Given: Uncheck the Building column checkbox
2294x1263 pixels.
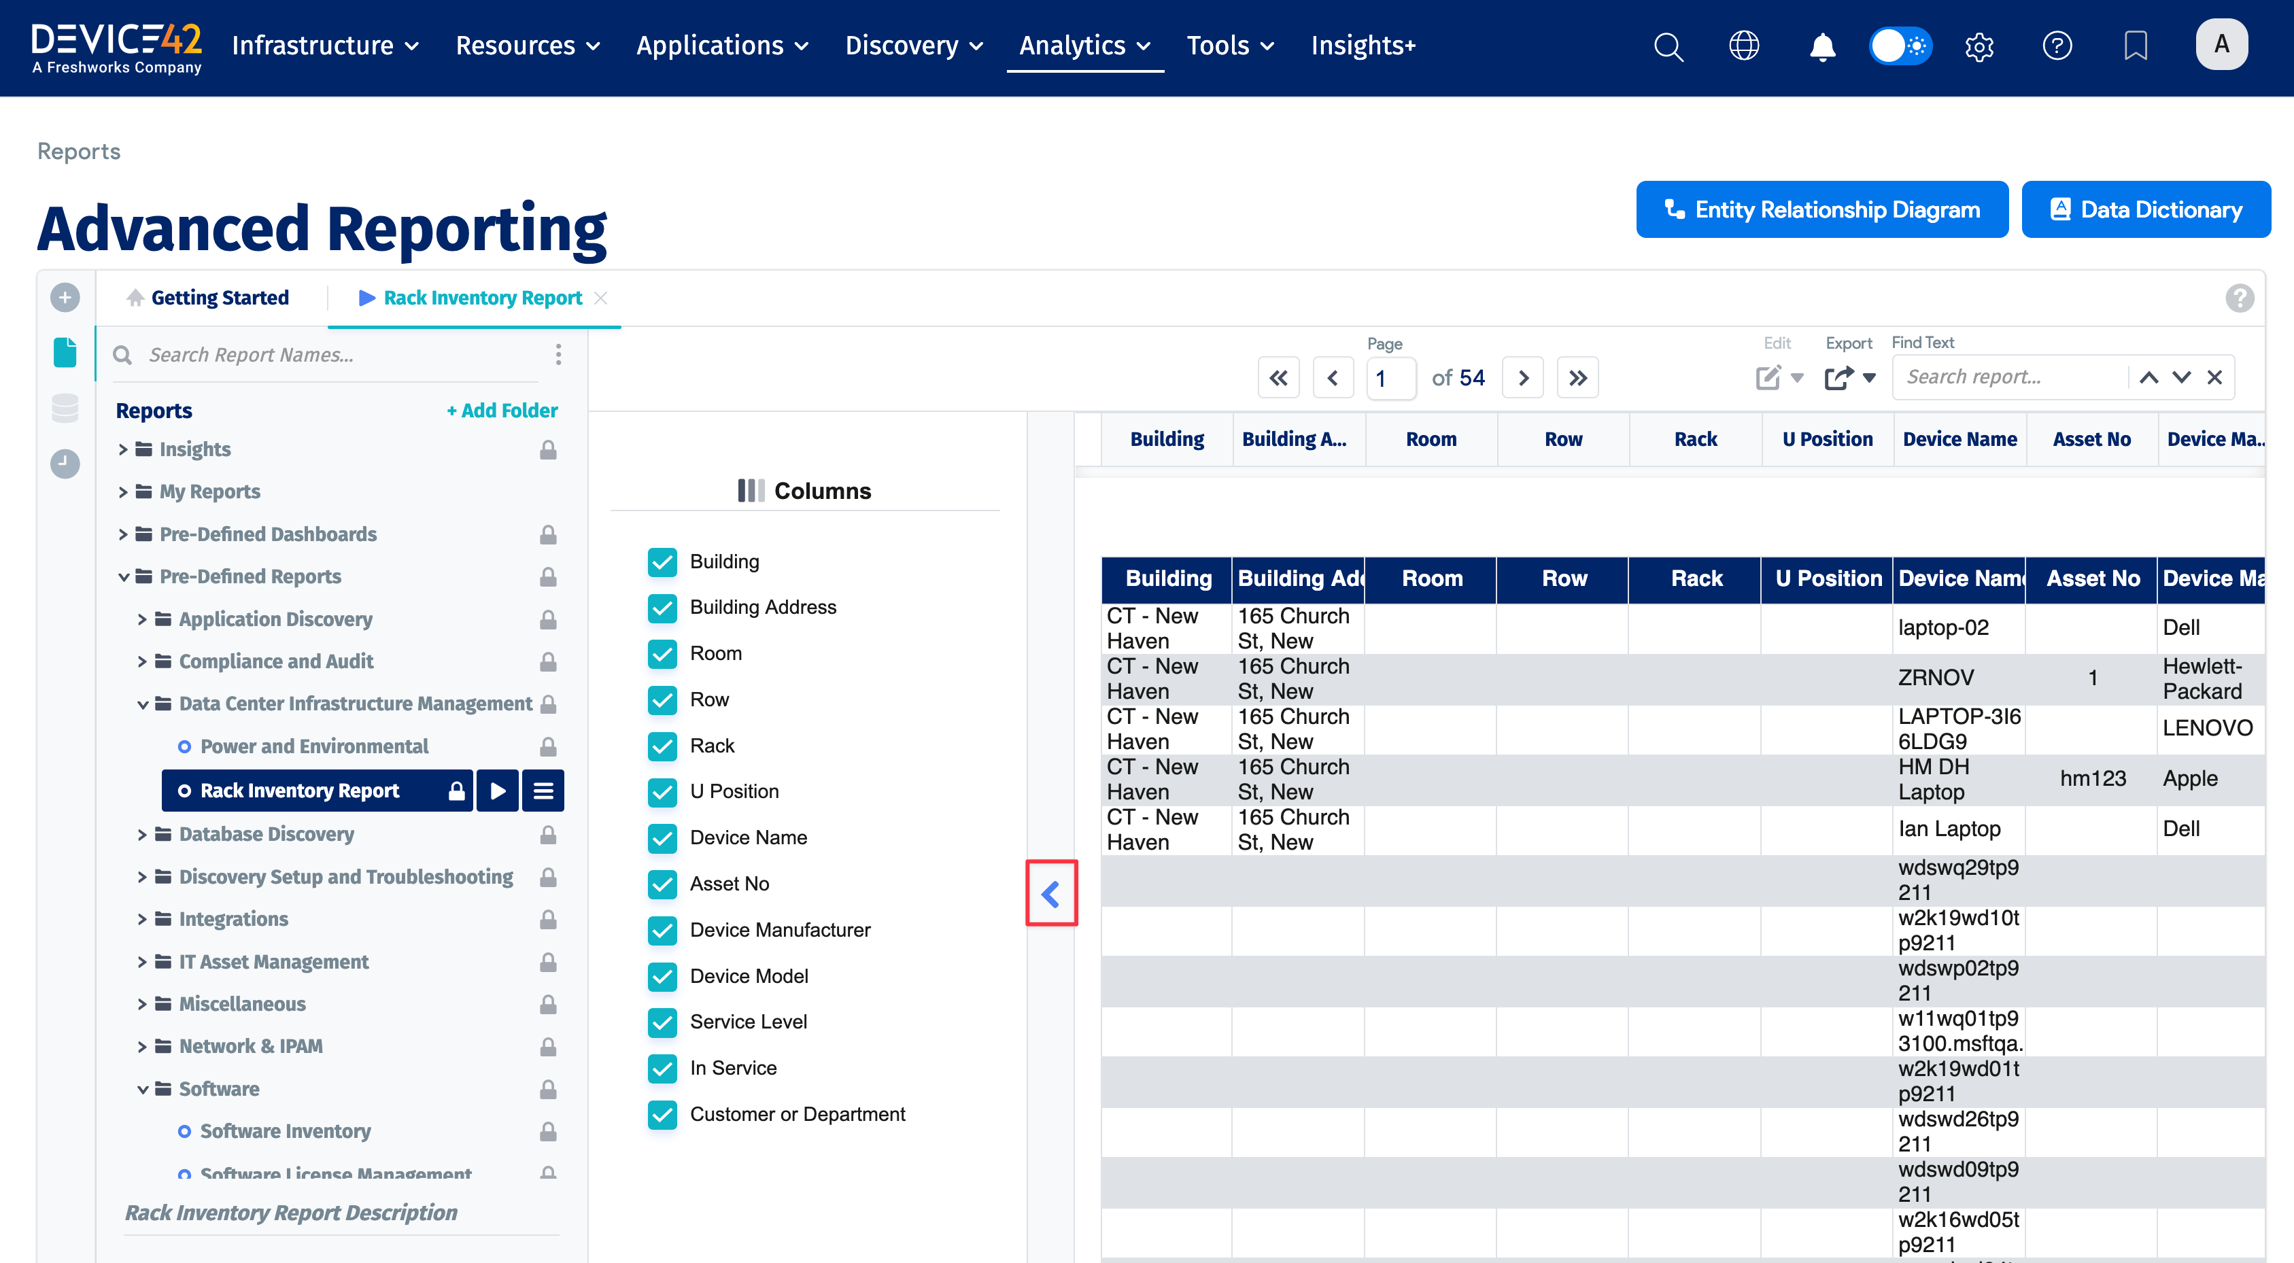Looking at the screenshot, I should pos(662,561).
